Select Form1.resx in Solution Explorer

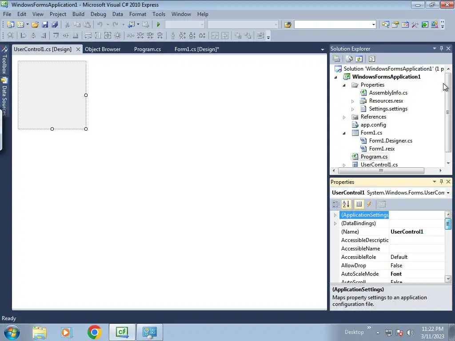pos(382,148)
